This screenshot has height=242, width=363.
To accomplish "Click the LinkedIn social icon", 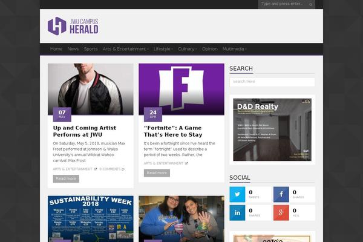I will [237, 212].
